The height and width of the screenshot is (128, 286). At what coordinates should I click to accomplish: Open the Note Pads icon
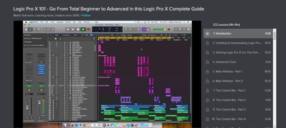(x=180, y=29)
